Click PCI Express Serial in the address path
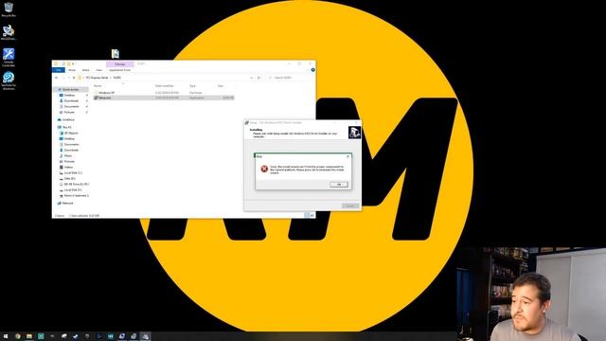Viewport: 606px width, 341px height. click(97, 78)
